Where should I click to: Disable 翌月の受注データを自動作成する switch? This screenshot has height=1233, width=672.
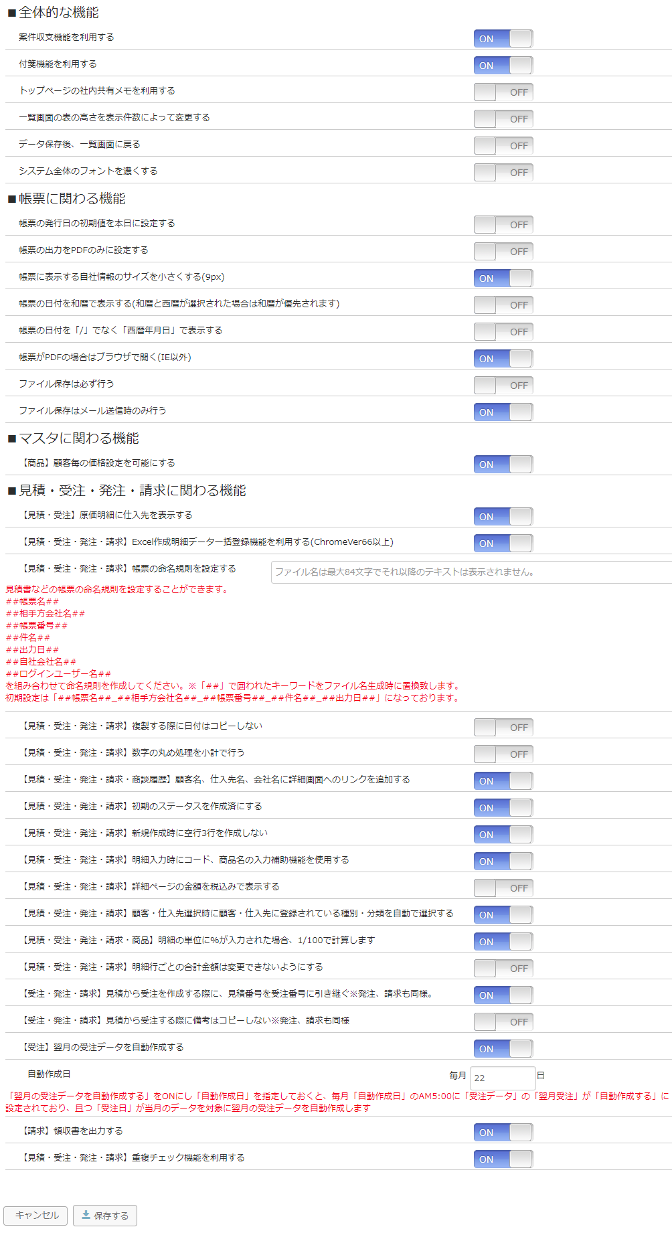coord(503,1049)
